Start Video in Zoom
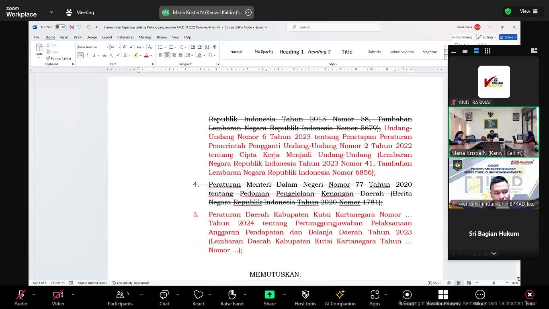Viewport: 549px width, 309px height. coord(58,298)
